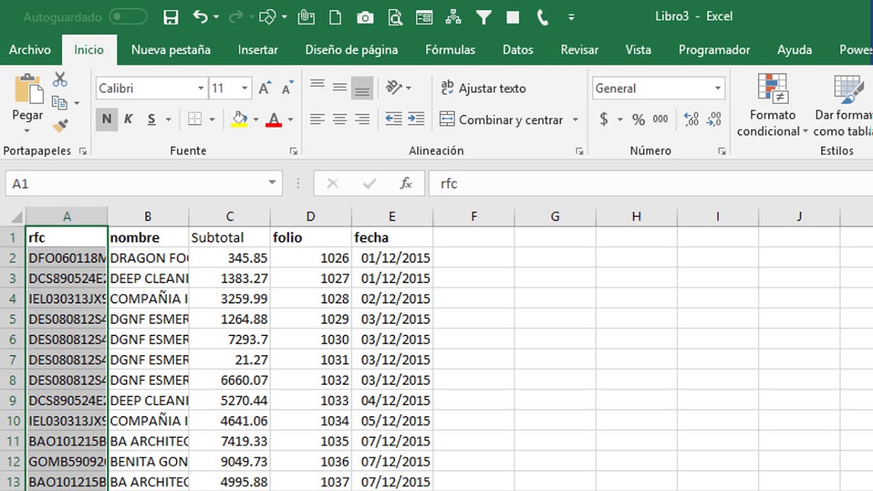Cut selection with scissors icon
Viewport: 873px width, 491px height.
pyautogui.click(x=60, y=80)
